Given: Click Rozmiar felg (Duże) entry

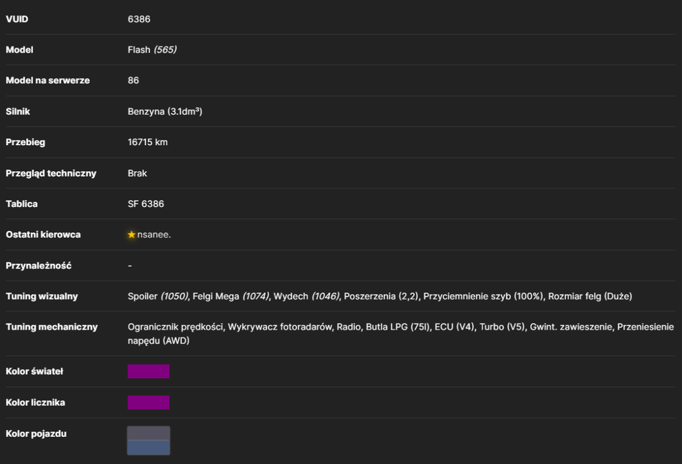Looking at the screenshot, I should click(x=590, y=296).
